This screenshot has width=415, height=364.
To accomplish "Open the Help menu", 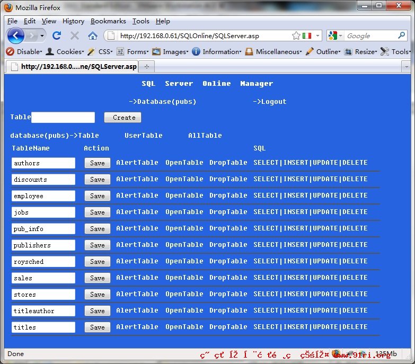I will point(163,21).
